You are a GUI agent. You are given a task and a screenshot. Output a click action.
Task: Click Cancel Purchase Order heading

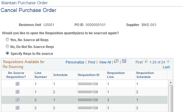coord(29,10)
